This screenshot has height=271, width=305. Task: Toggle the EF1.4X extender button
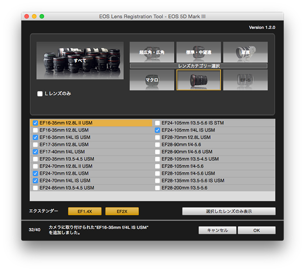pyautogui.click(x=85, y=211)
